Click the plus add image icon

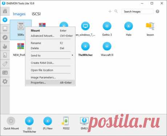(110, 12)
